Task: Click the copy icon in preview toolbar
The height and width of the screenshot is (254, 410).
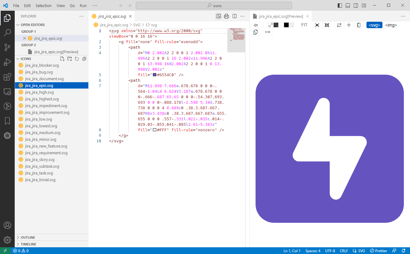Action: 256,32
